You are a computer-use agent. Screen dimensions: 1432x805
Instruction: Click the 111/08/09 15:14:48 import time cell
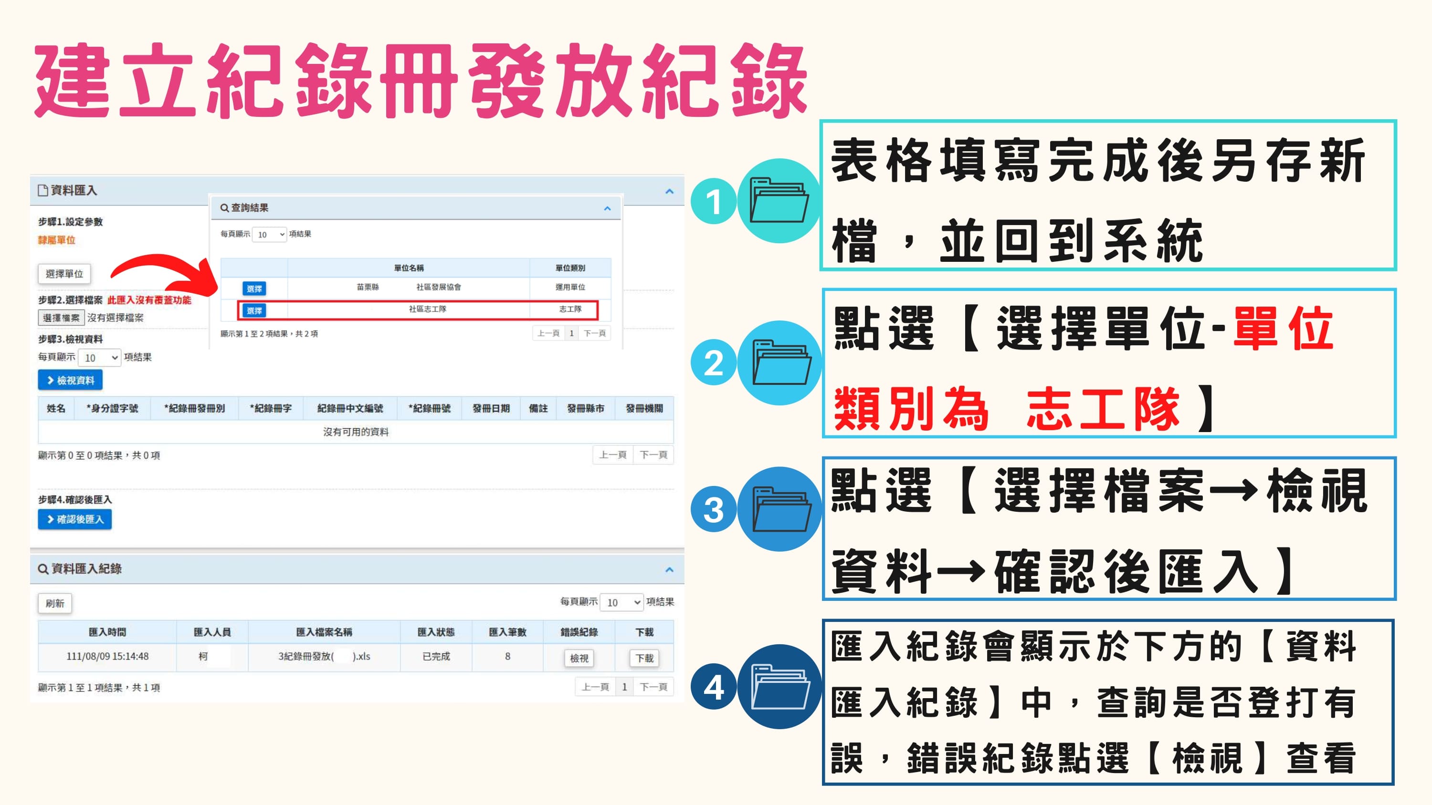(107, 657)
